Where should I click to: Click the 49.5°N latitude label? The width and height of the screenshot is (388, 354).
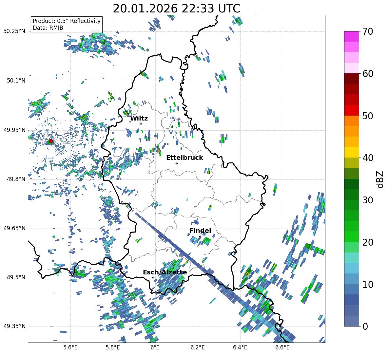point(16,277)
